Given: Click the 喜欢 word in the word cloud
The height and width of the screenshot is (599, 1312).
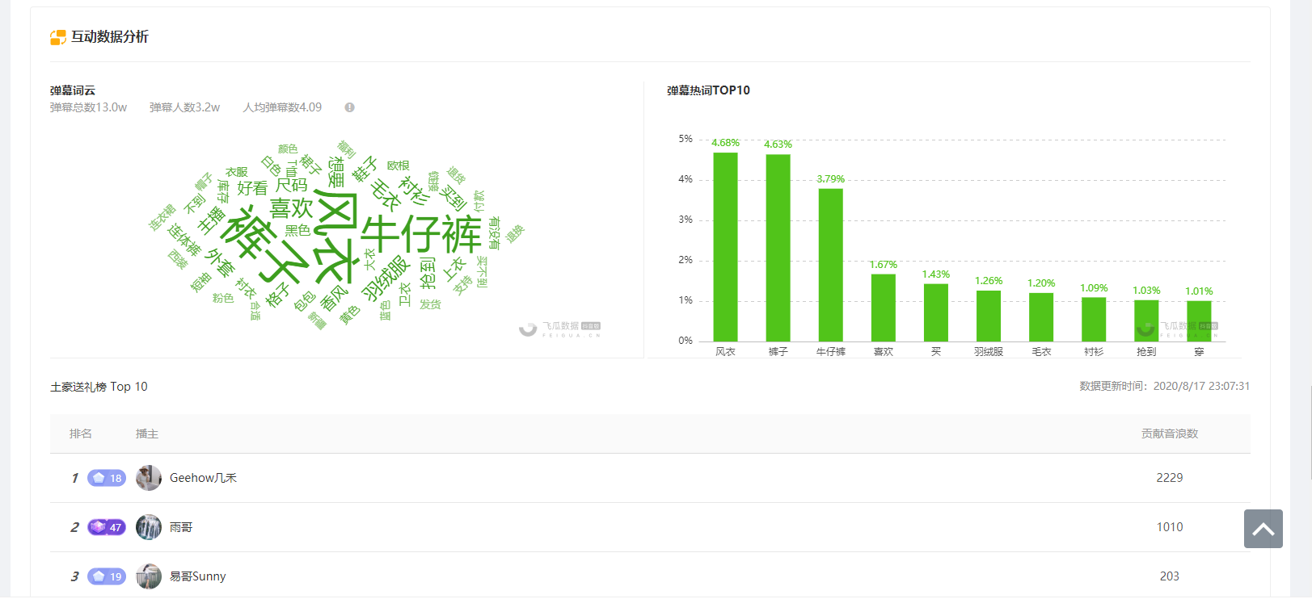Looking at the screenshot, I should click(x=291, y=207).
